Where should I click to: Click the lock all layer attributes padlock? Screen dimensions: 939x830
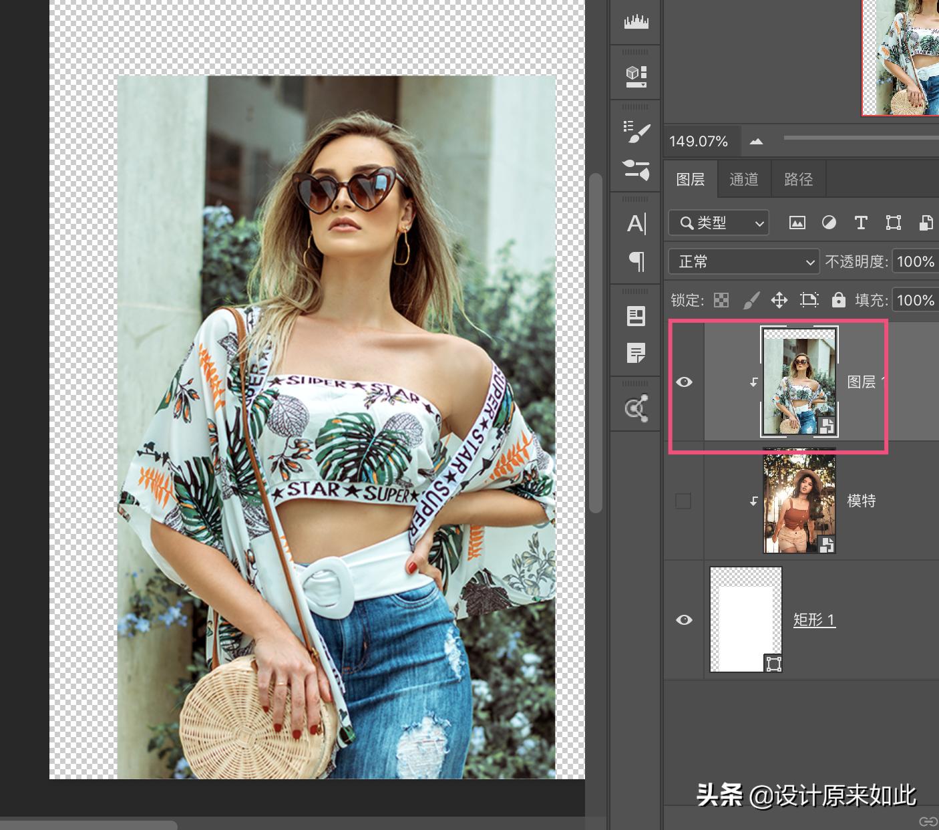coord(838,300)
